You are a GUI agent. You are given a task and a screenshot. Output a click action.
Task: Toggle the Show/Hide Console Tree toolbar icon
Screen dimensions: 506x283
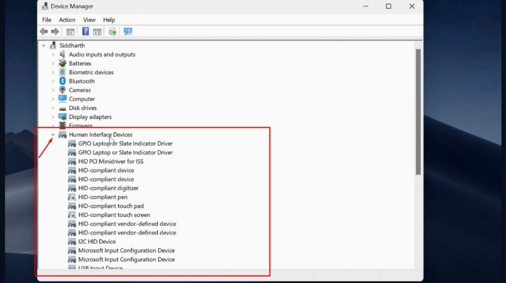coord(71,32)
